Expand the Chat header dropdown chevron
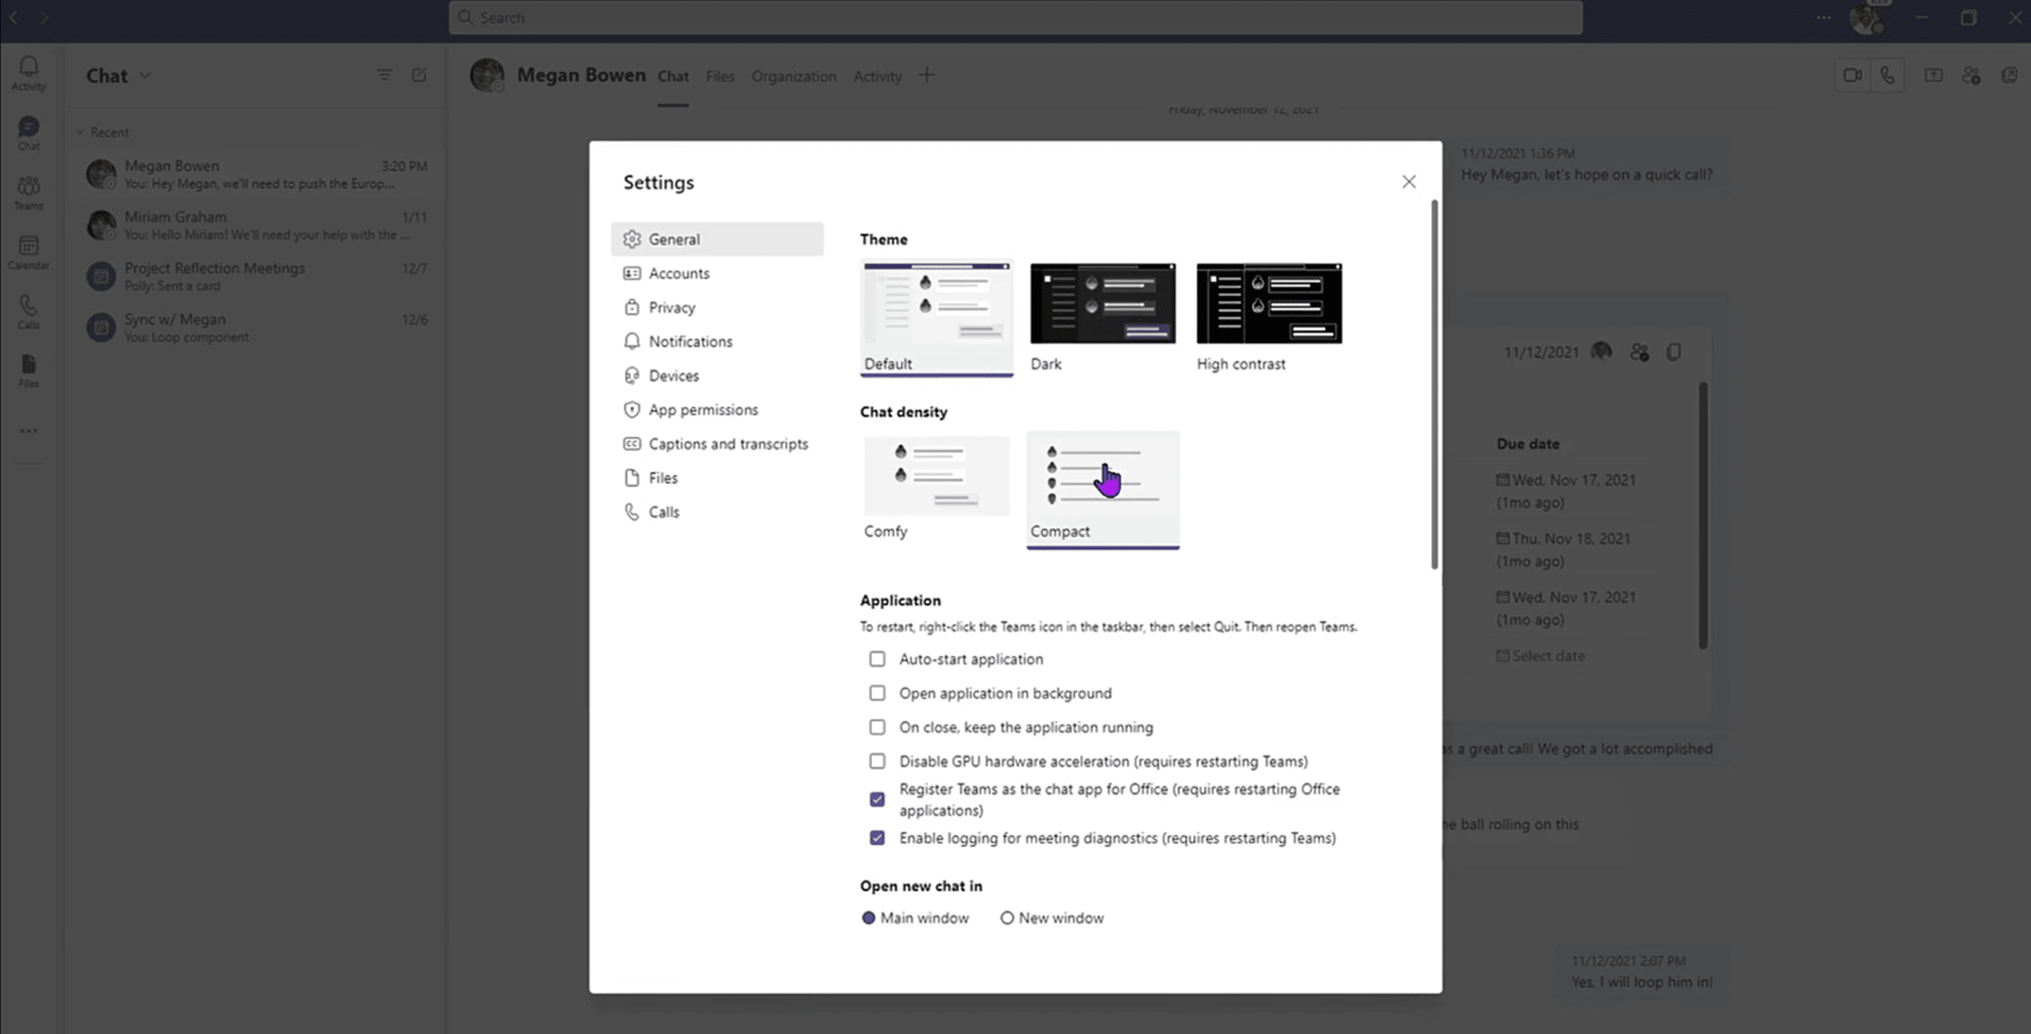Screen dimensions: 2031x1034 [145, 76]
